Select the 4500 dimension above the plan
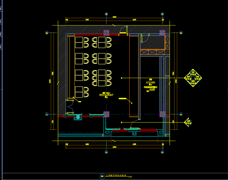This screenshot has width=228, height=180. click(87, 20)
